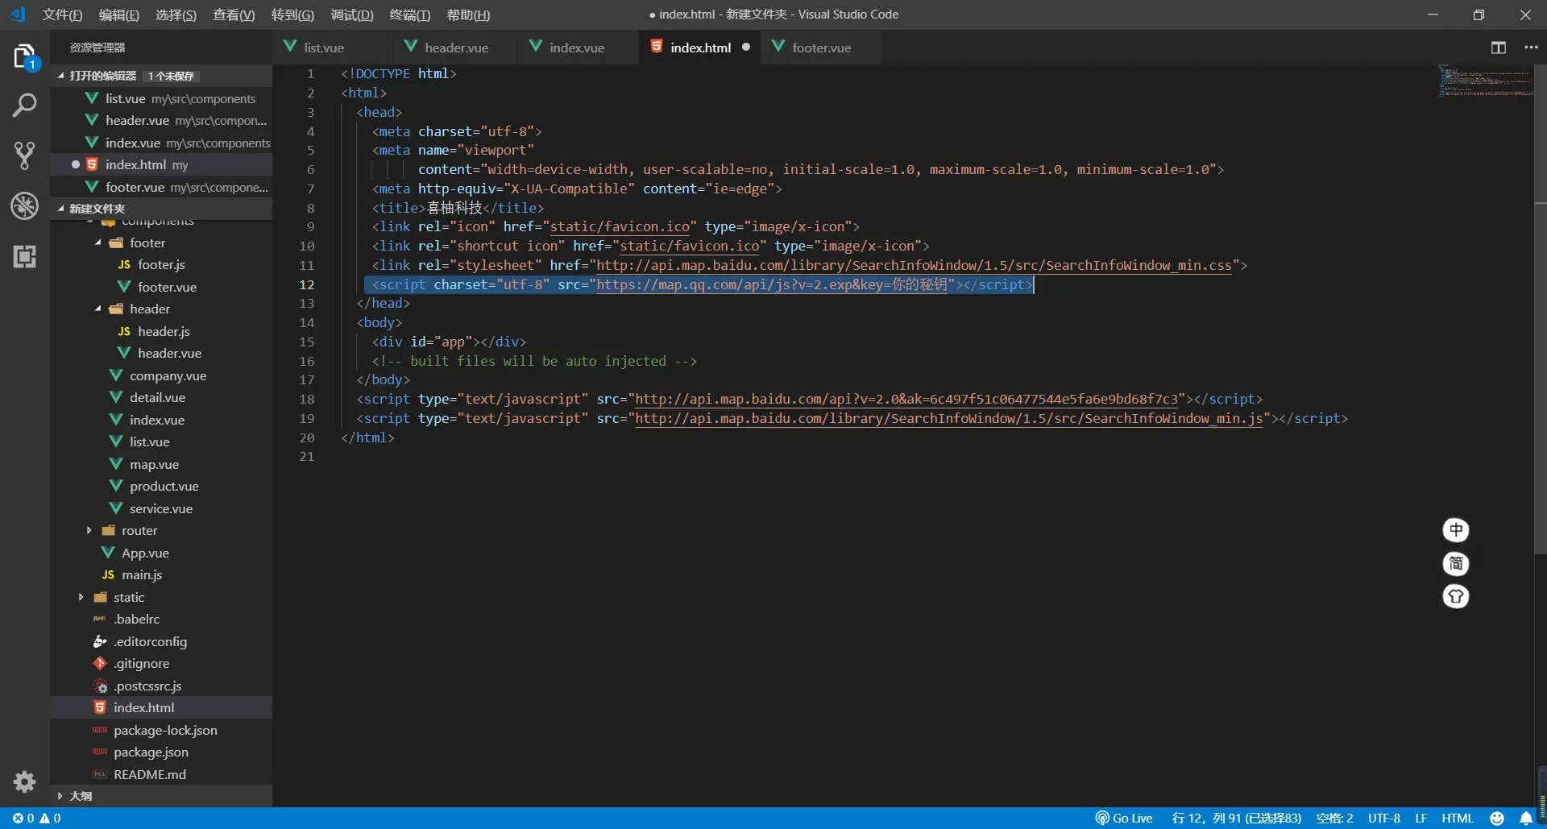The width and height of the screenshot is (1547, 829).
Task: Open the 转到(G) menu
Action: (292, 15)
